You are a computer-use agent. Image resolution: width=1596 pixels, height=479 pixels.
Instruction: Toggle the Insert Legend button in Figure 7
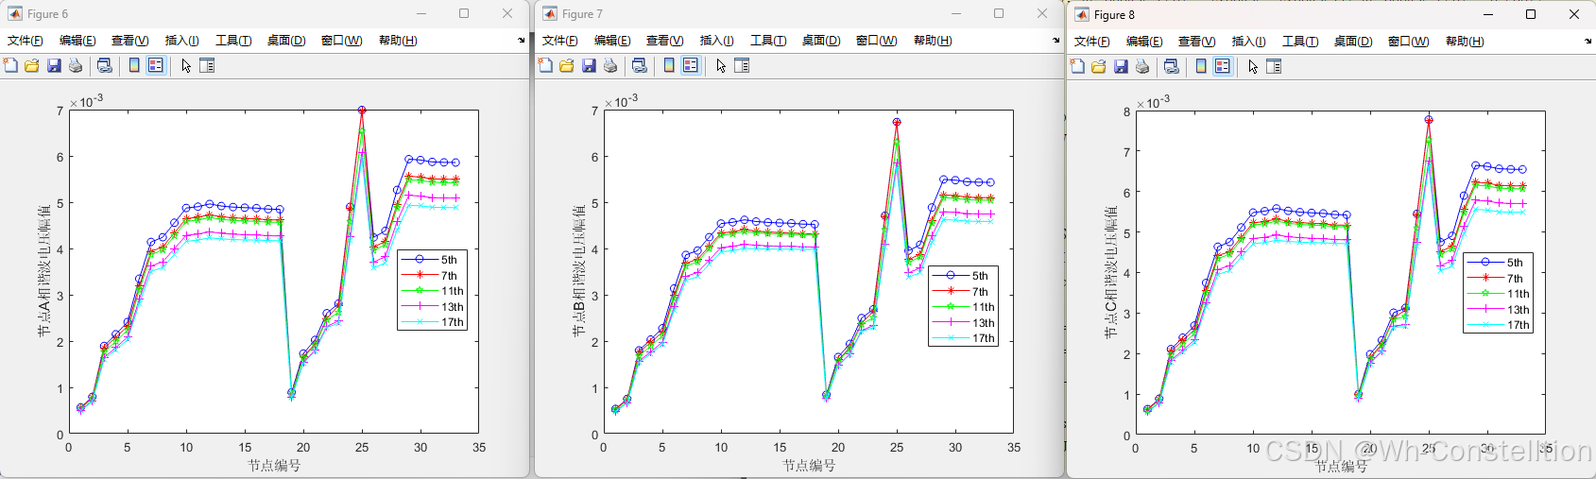pyautogui.click(x=691, y=65)
